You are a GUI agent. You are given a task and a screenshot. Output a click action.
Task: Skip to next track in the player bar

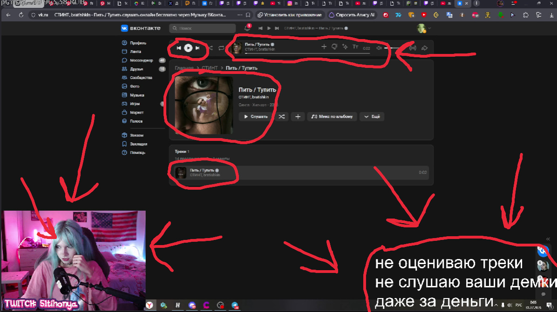pyautogui.click(x=197, y=48)
